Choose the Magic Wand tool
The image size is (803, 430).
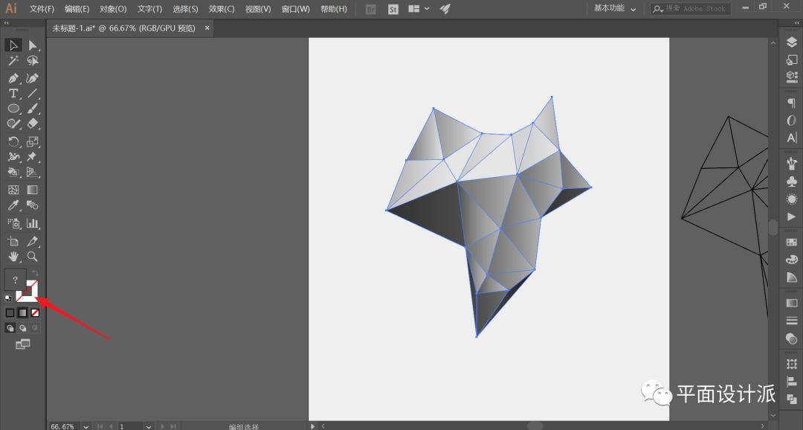(x=13, y=61)
